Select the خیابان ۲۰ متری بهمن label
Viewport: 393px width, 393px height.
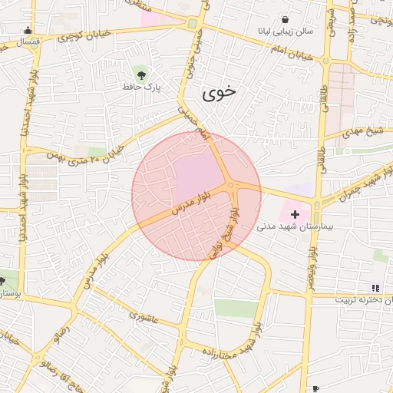click(x=86, y=157)
